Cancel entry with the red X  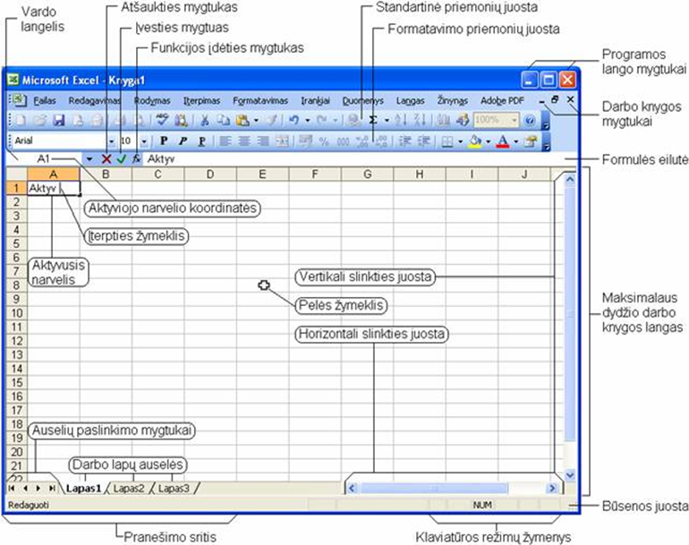[x=106, y=159]
